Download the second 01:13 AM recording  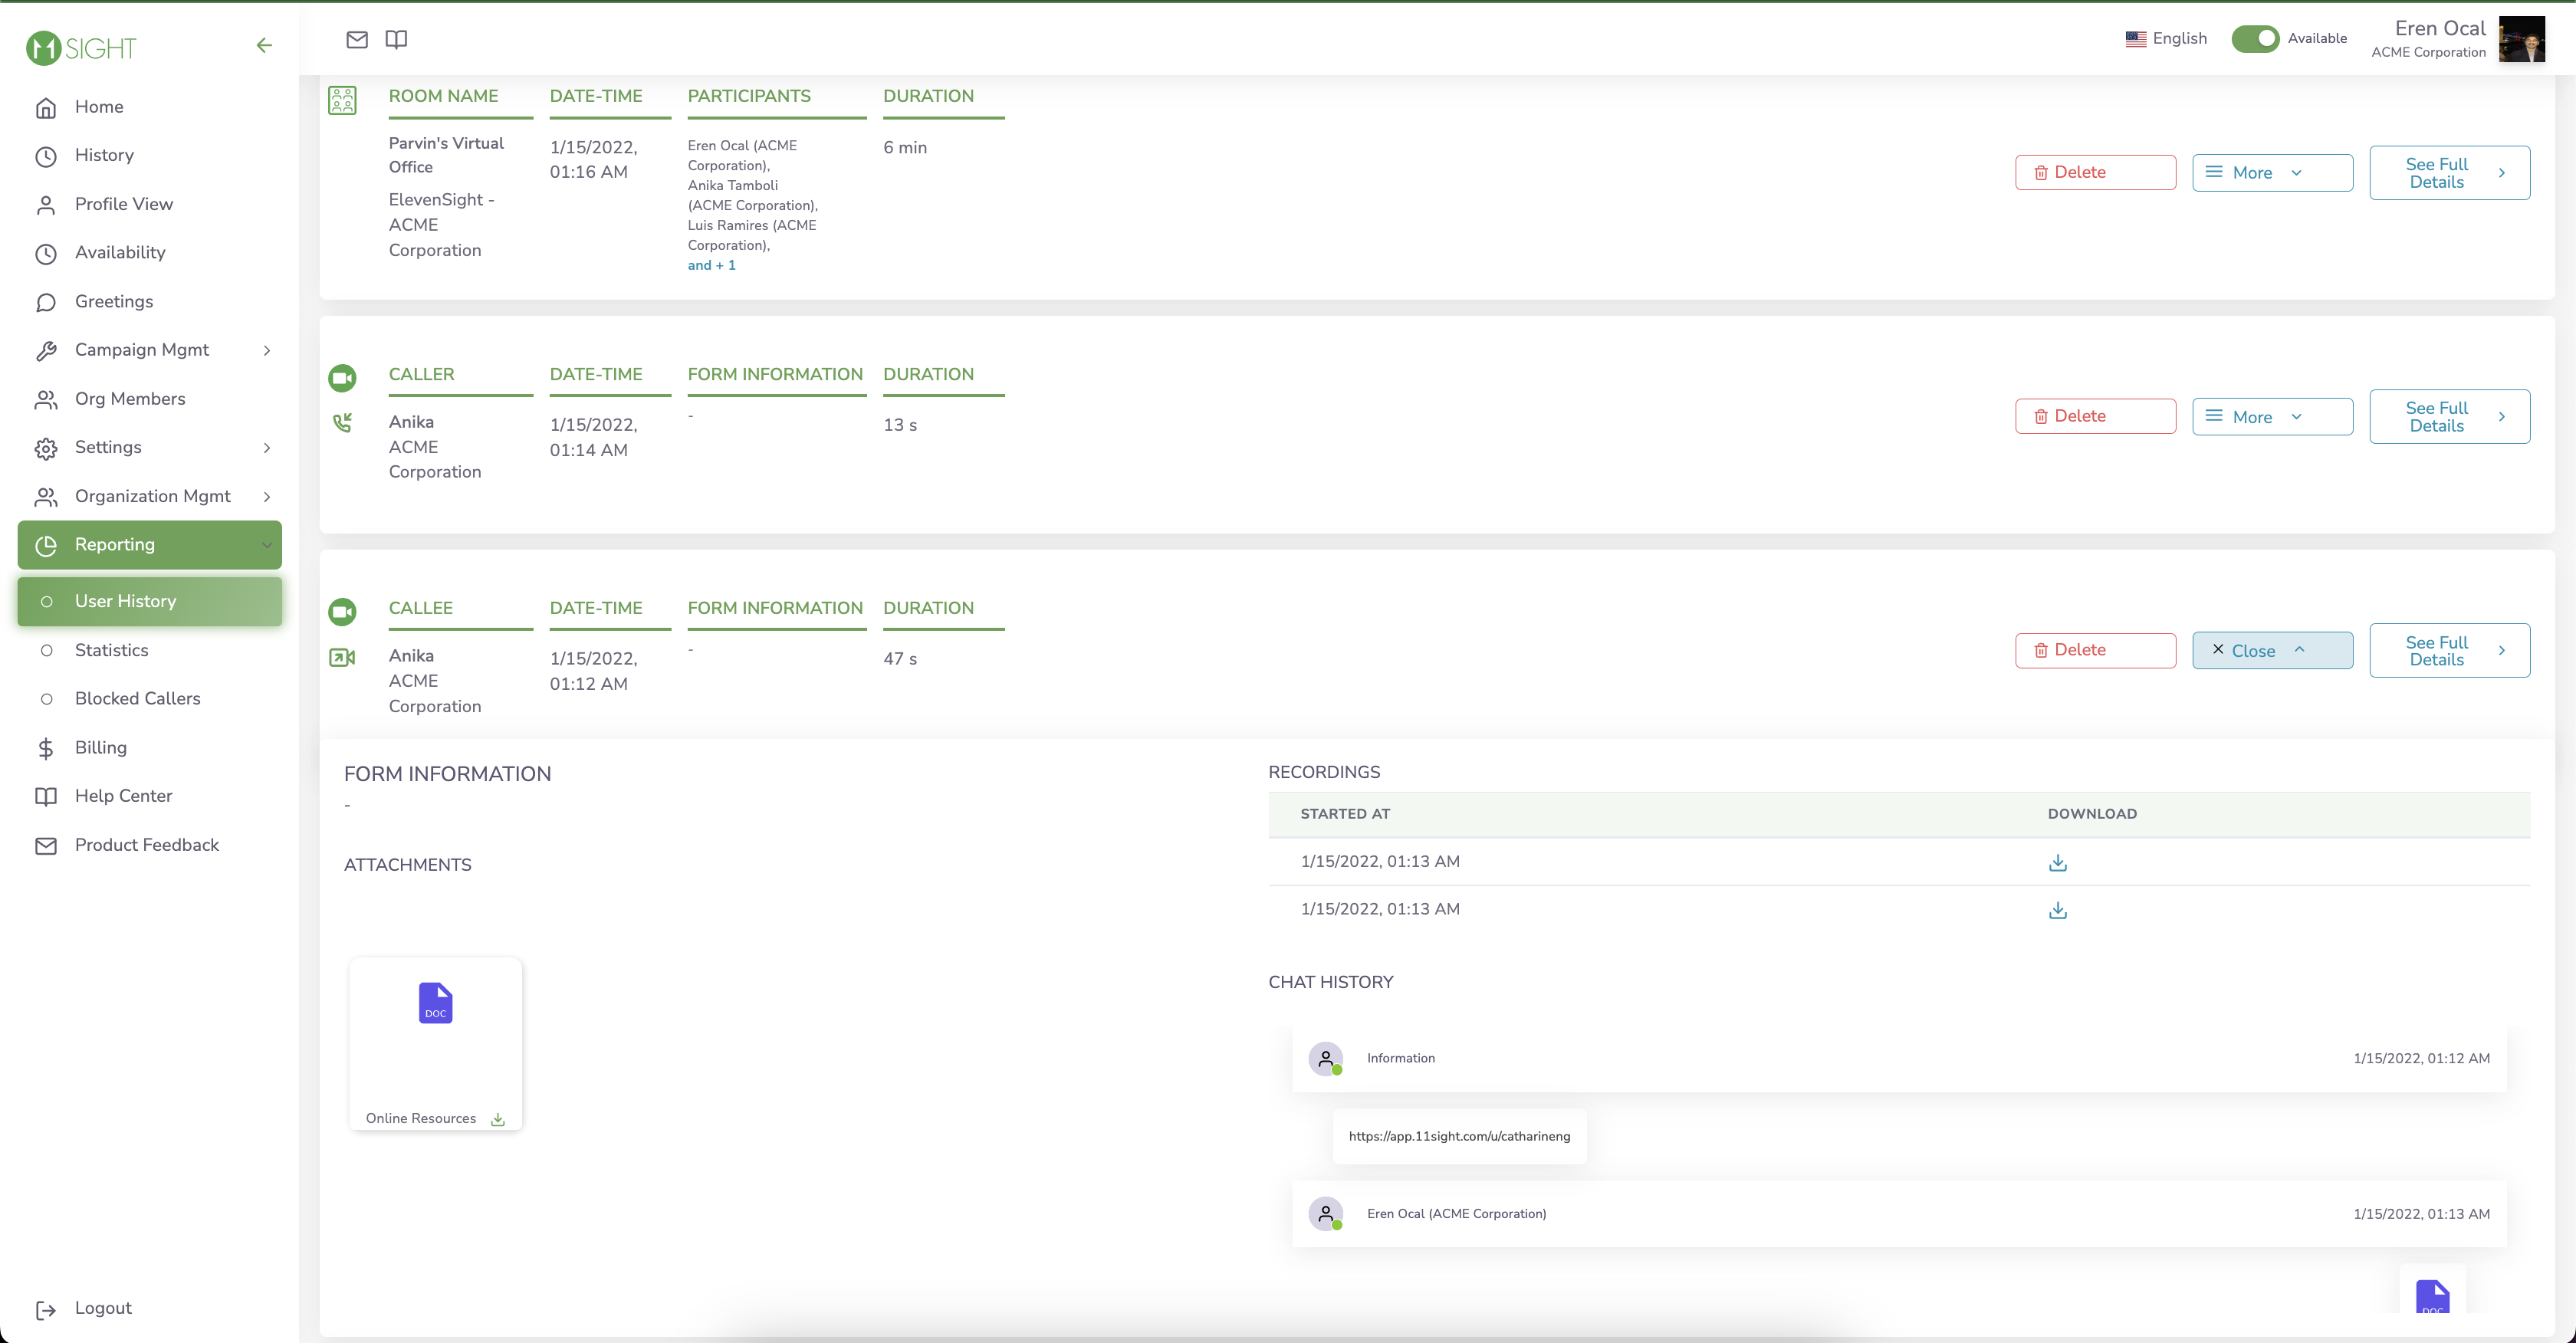(2057, 910)
